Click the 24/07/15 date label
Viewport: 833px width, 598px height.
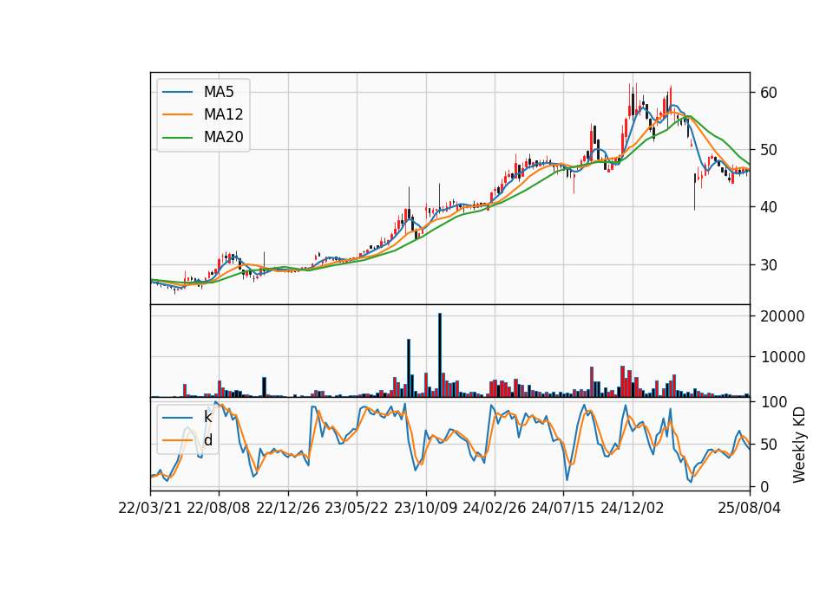(563, 508)
